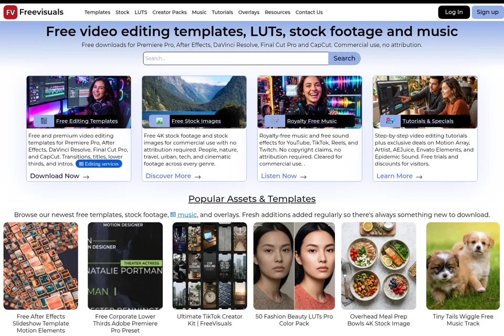Open the Tutorials nav item

(x=223, y=12)
